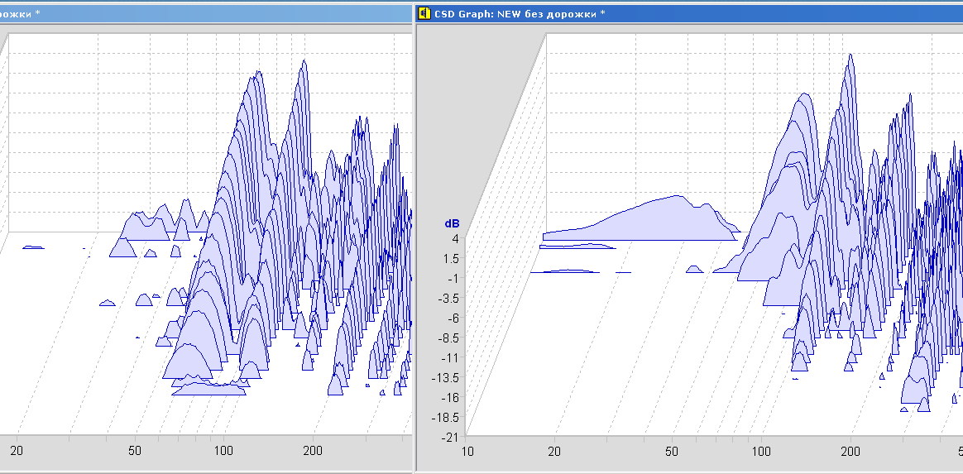
Task: Click the 20 Hz label on right graph
Action: click(554, 452)
